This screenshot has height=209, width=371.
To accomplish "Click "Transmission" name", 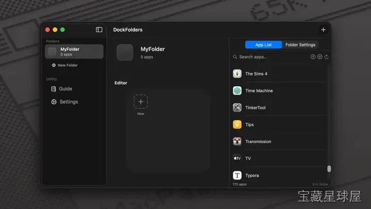I will click(x=258, y=141).
